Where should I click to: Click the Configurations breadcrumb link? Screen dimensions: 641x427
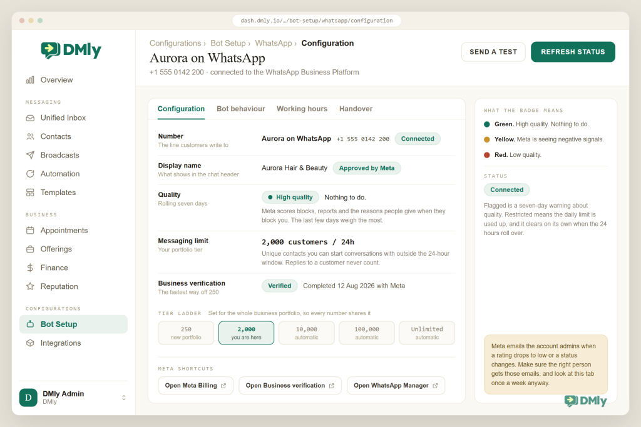175,43
